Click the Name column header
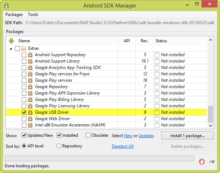 click(24, 41)
